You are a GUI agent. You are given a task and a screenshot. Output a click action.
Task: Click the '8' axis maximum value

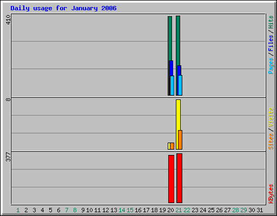pos(8,99)
